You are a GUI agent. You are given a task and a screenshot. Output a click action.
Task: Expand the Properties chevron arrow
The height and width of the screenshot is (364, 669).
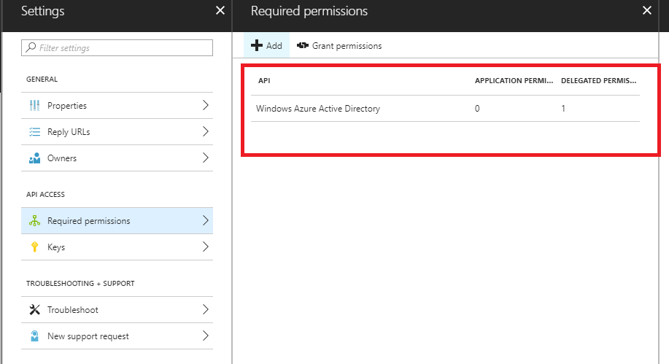coord(205,106)
